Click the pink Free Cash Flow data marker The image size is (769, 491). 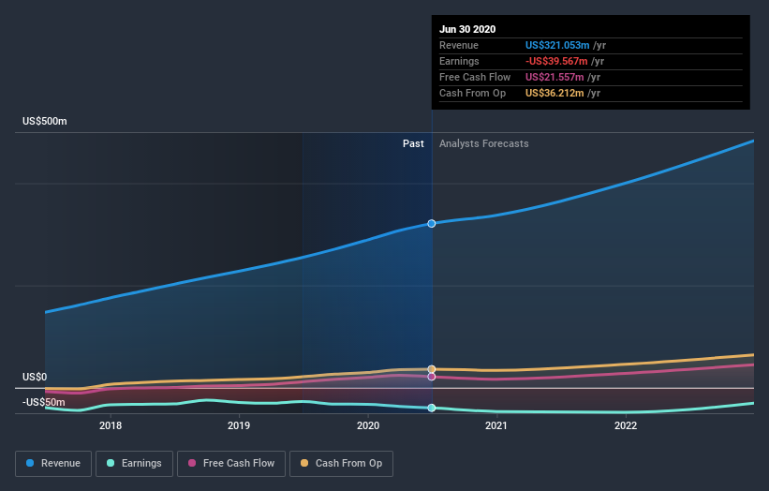[x=432, y=377]
